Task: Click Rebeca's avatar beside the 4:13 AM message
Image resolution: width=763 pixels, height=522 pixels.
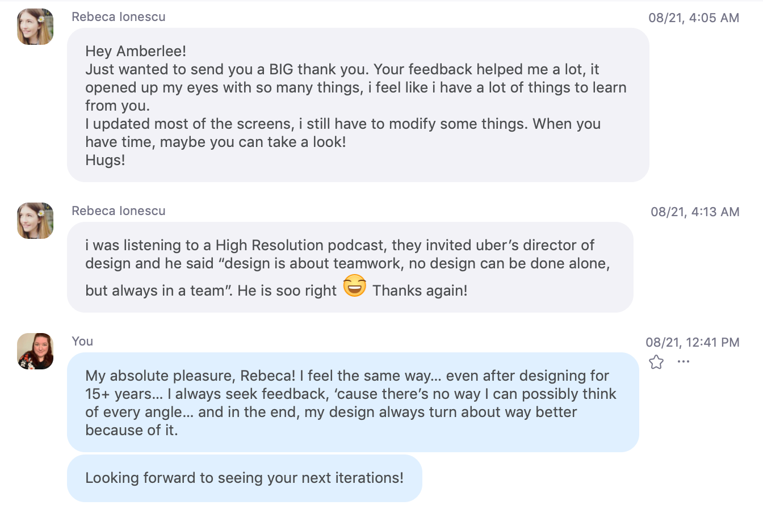Action: coord(35,221)
